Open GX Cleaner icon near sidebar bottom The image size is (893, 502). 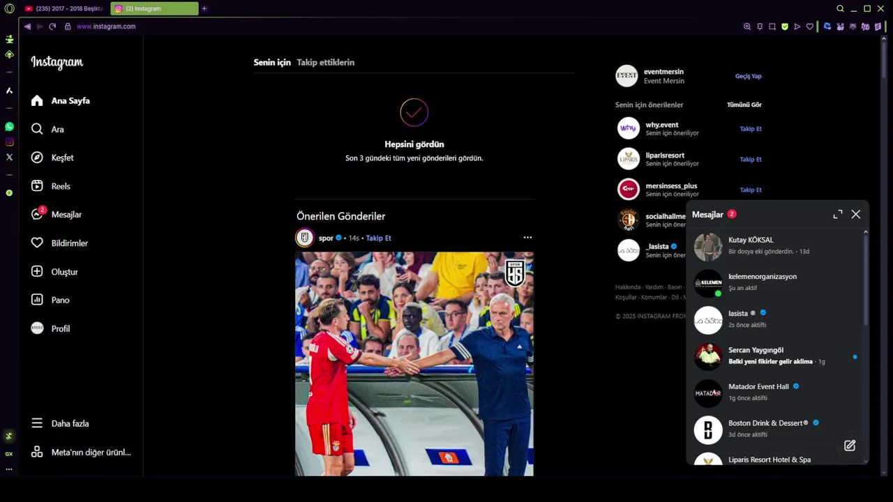9,436
